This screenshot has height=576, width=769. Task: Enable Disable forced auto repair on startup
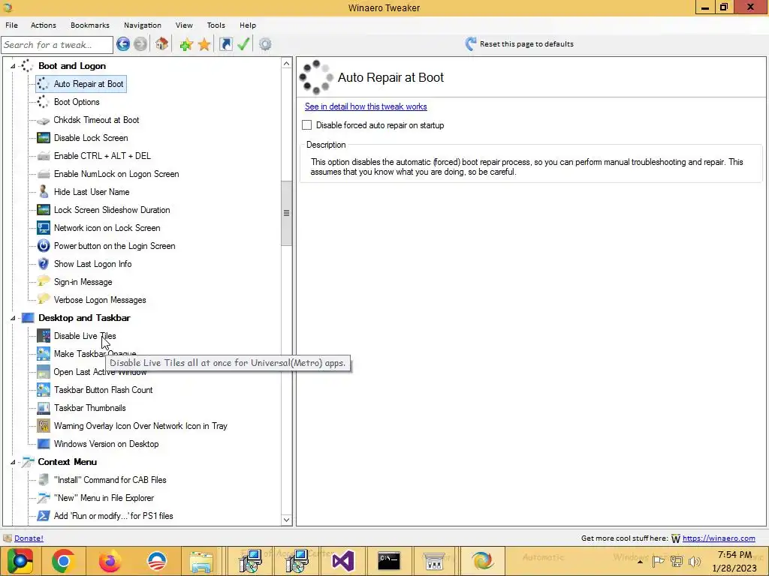(306, 125)
